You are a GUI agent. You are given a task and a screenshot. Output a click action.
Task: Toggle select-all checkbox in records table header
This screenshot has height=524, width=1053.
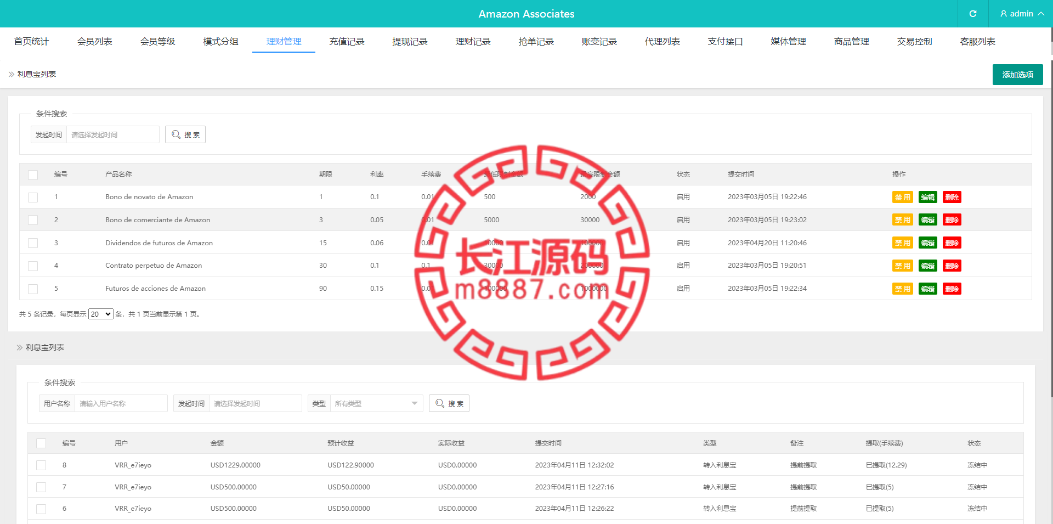click(41, 443)
